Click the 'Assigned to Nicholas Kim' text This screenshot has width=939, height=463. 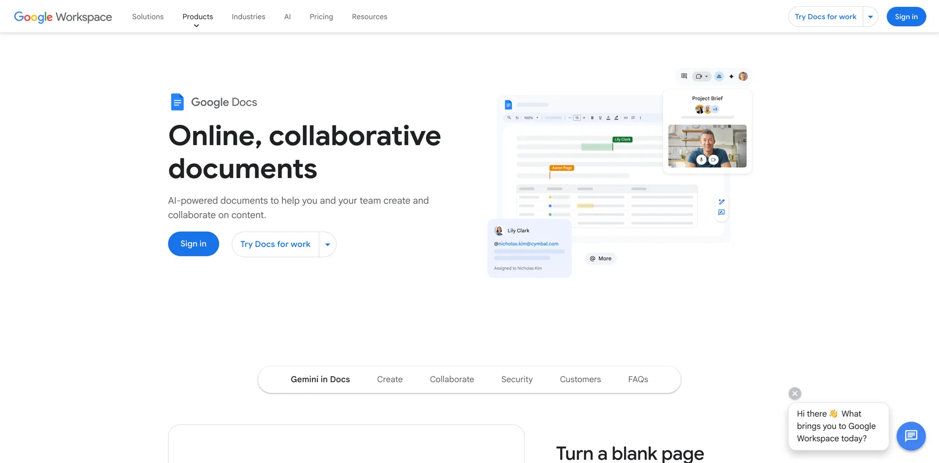tap(518, 268)
